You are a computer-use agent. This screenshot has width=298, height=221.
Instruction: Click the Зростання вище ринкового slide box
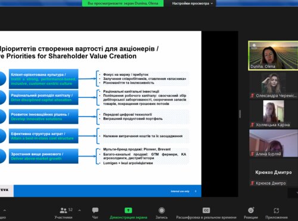pyautogui.click(x=44, y=156)
